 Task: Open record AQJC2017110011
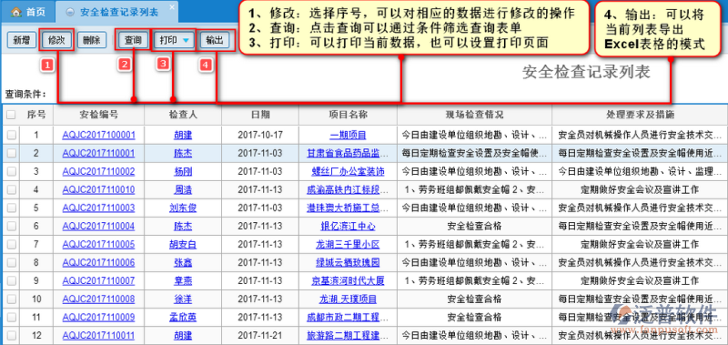click(98, 335)
